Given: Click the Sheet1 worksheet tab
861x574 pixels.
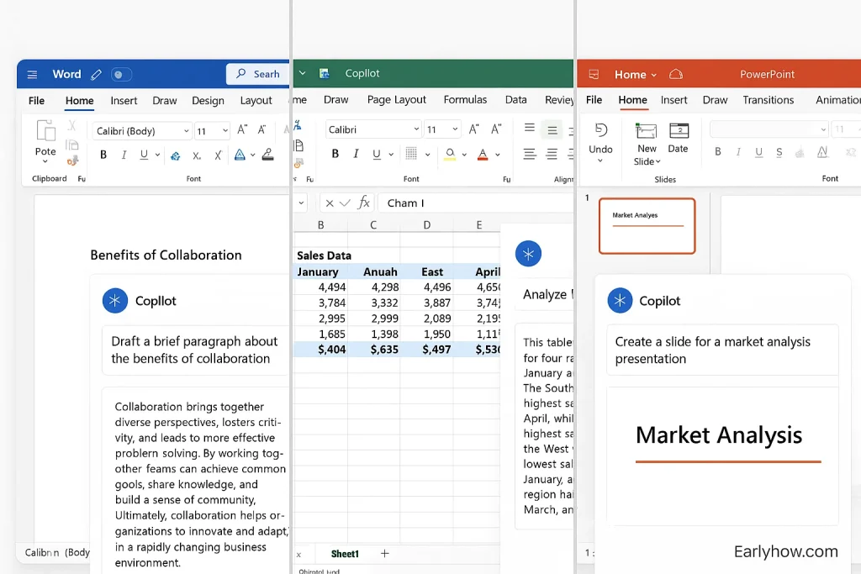Looking at the screenshot, I should point(345,554).
